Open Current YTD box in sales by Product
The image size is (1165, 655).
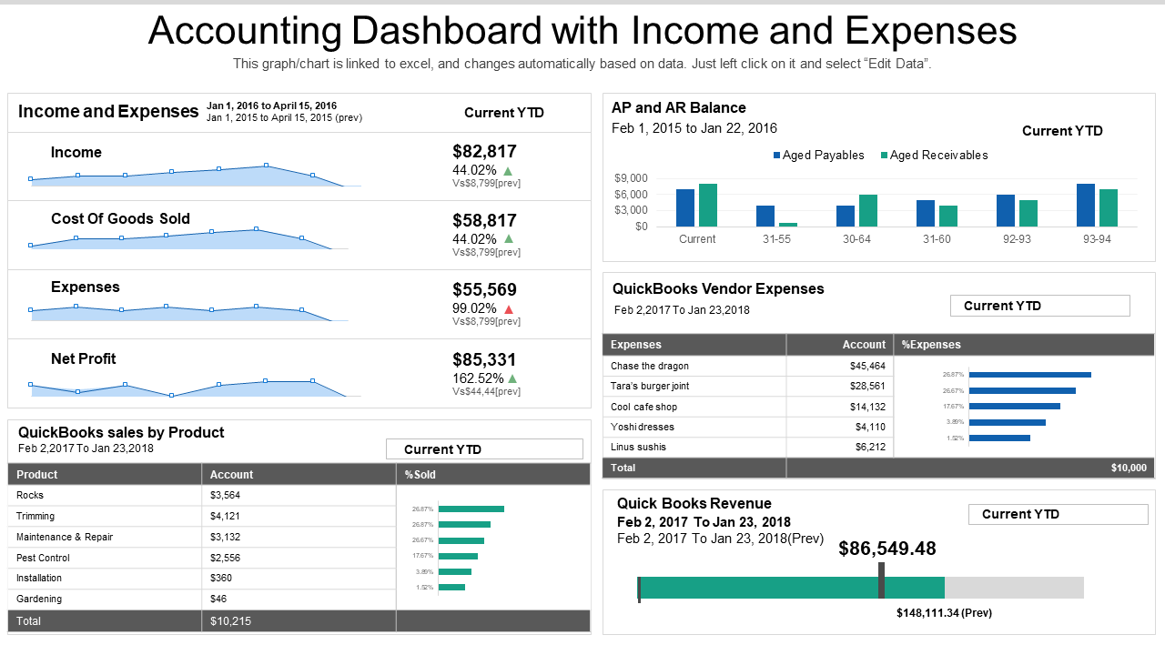point(484,449)
